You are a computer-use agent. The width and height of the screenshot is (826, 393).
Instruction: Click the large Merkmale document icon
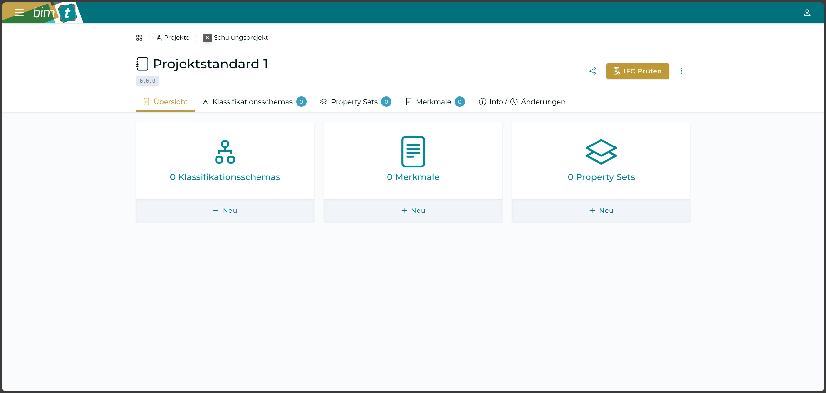pos(413,152)
